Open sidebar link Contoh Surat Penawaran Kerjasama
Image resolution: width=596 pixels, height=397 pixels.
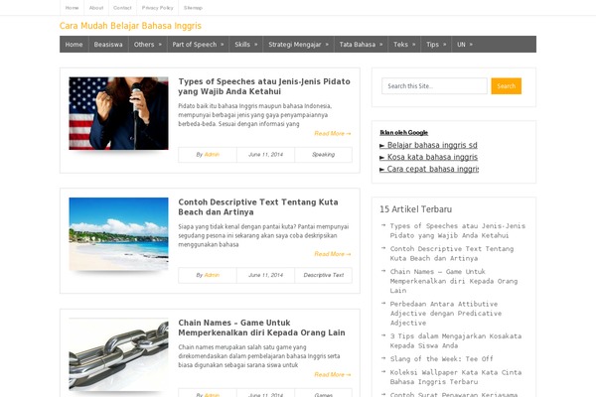[x=454, y=394]
